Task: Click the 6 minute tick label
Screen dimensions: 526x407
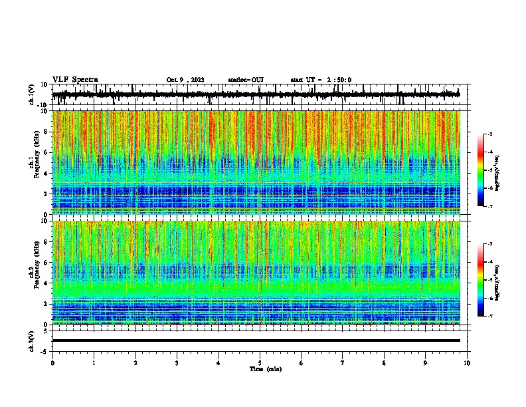Action: [302, 363]
